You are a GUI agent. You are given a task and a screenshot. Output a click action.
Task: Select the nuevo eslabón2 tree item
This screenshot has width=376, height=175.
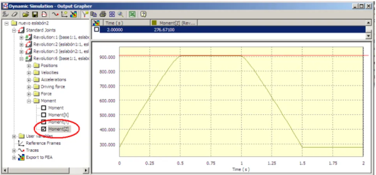(x=34, y=23)
